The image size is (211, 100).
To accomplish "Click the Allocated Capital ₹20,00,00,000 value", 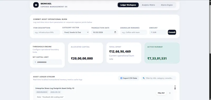I will click(82, 59).
